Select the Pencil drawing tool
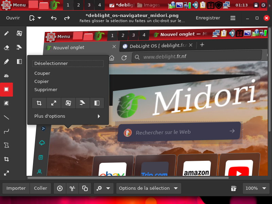272x204 pixels. (6, 33)
